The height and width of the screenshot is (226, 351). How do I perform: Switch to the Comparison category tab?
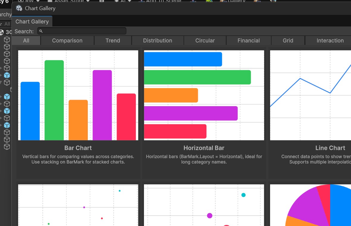68,40
